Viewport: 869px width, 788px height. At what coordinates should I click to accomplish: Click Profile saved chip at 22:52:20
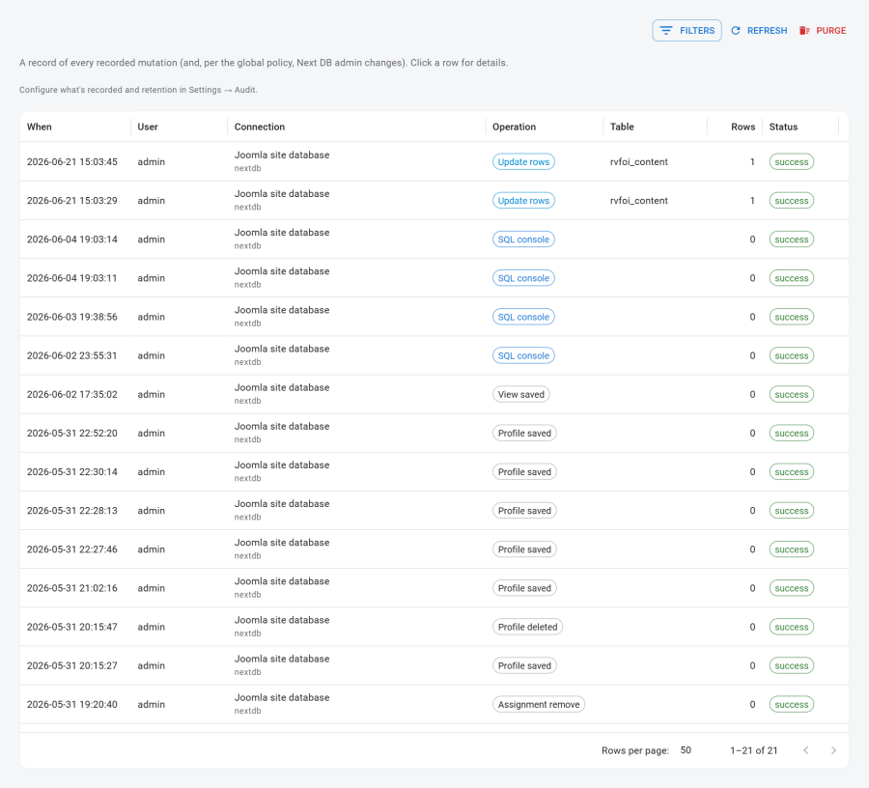524,433
